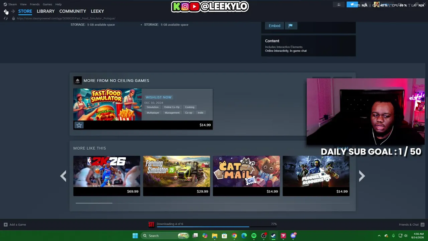Click the forward navigation arrow
Screen dimensions: 428x241
click(x=13, y=11)
